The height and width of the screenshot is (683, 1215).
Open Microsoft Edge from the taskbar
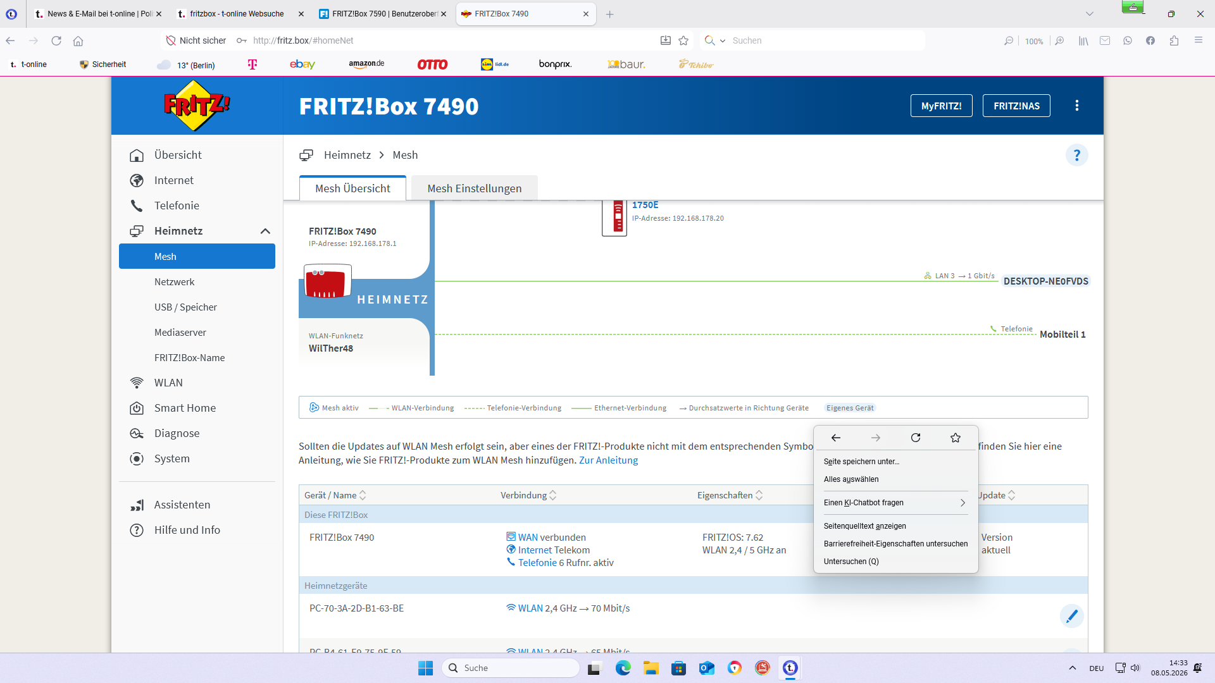pos(623,668)
